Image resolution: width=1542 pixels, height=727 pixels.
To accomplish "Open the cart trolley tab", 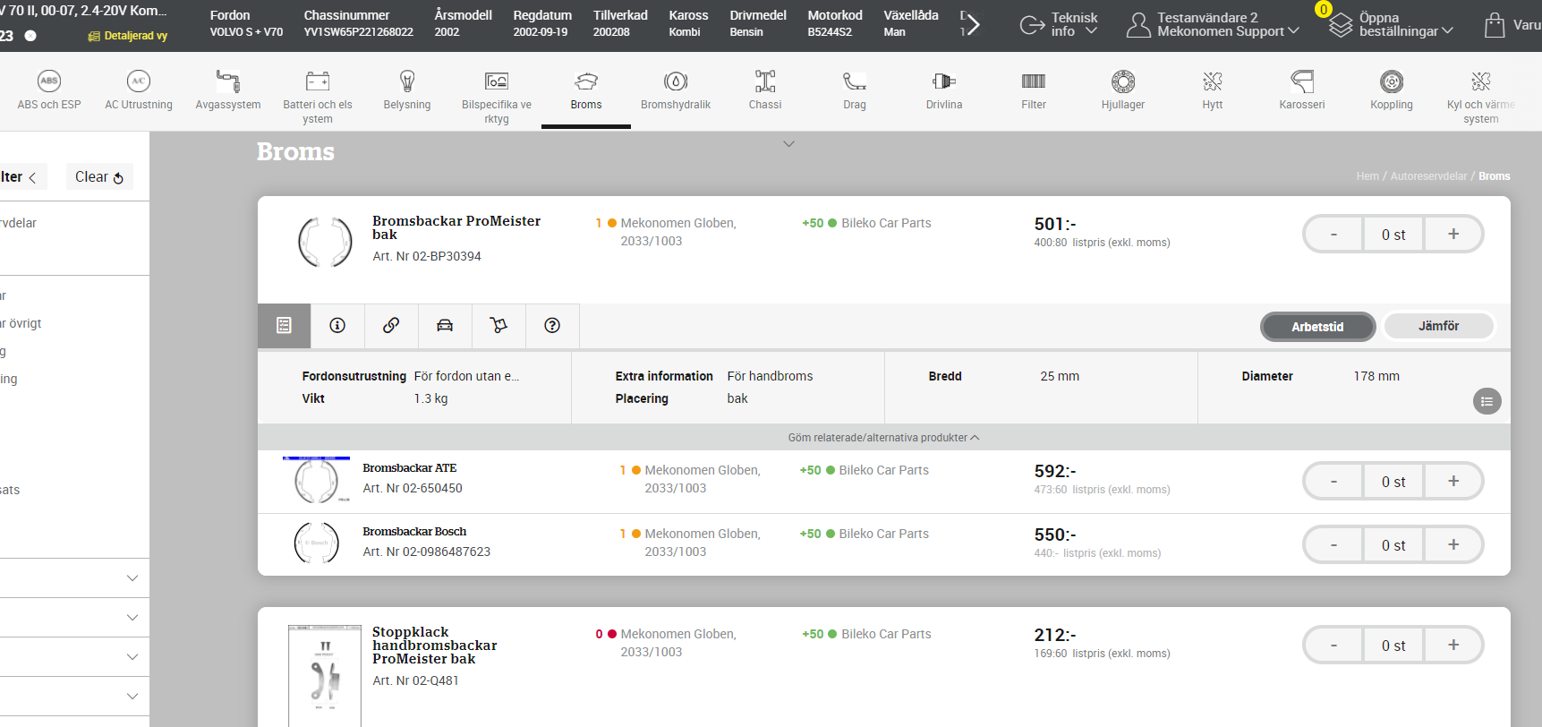I will [x=498, y=326].
